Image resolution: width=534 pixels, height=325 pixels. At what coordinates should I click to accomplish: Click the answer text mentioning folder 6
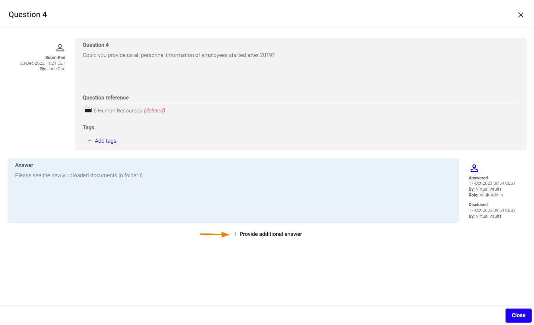point(79,176)
